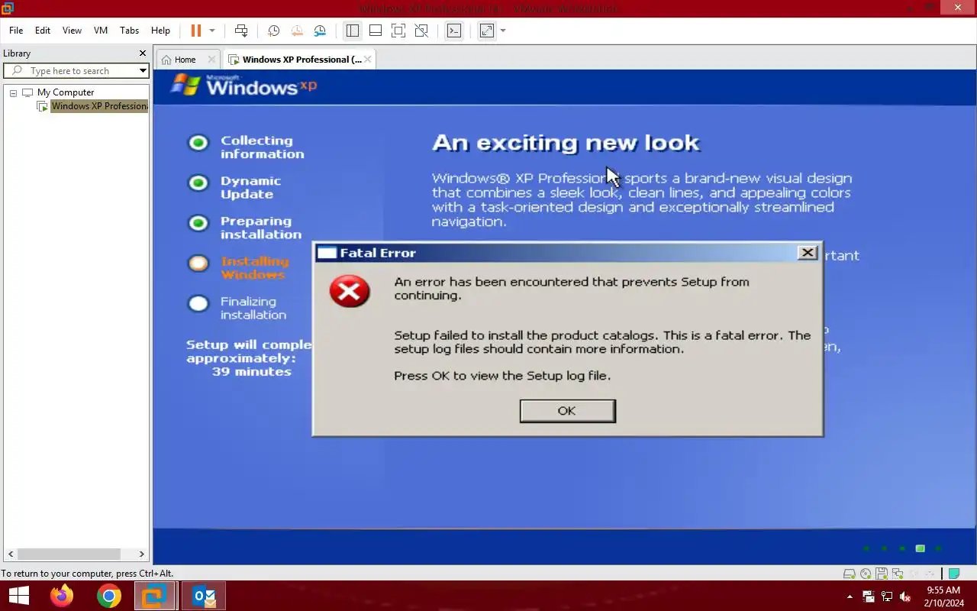
Task: Click the network adapter status icon
Action: coord(898,574)
